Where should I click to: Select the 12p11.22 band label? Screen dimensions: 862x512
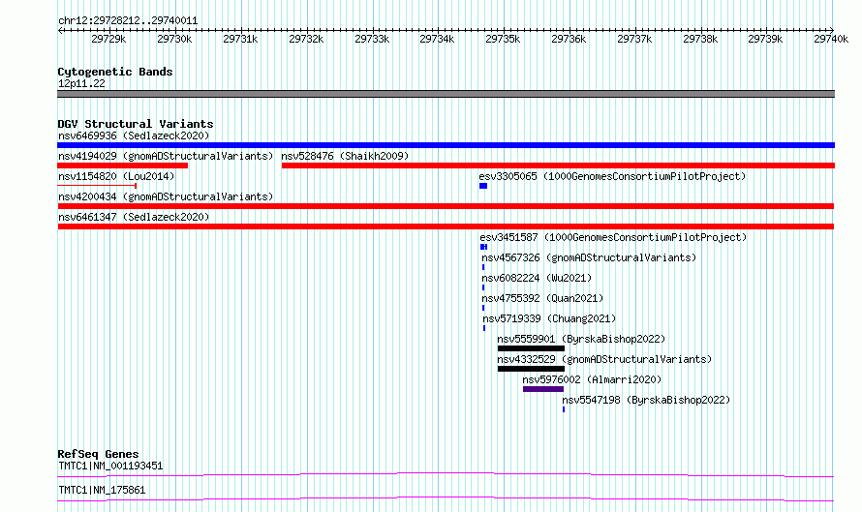(81, 83)
